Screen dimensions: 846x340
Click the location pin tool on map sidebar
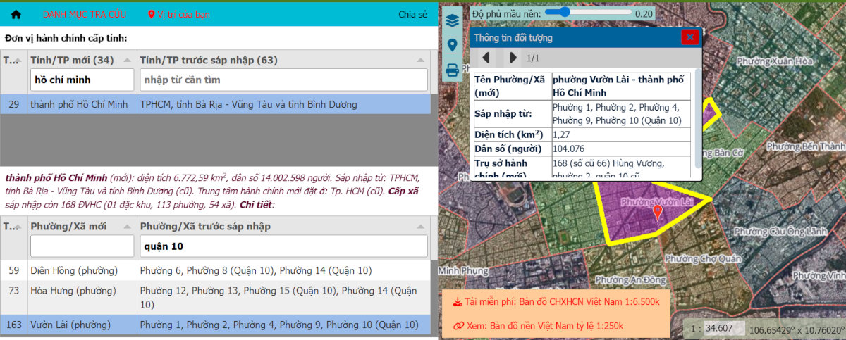[453, 45]
